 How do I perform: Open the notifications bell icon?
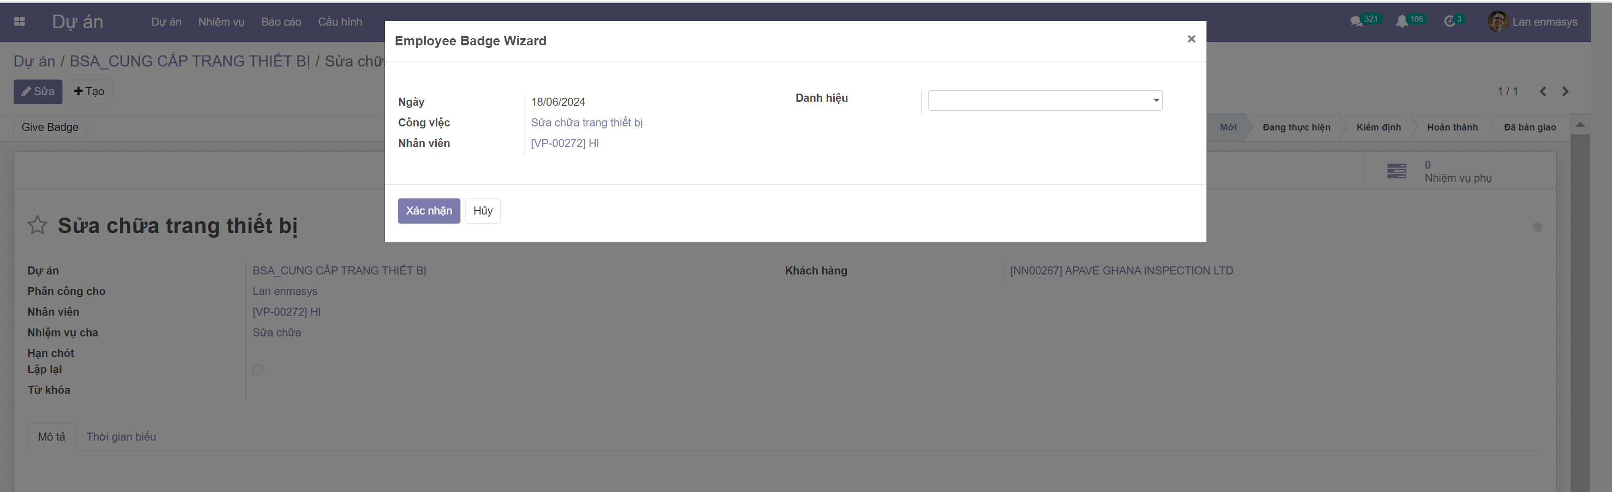tap(1402, 22)
